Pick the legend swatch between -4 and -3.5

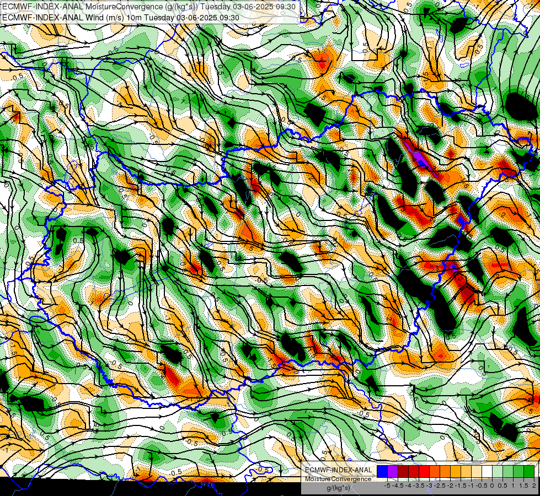414,471
